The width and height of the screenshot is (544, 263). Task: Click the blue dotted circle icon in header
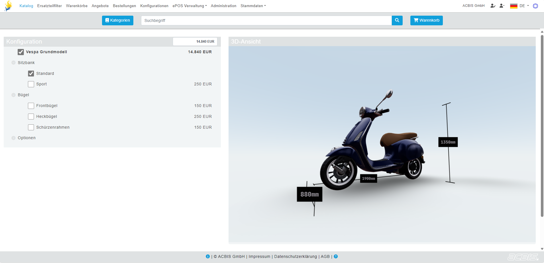click(535, 6)
